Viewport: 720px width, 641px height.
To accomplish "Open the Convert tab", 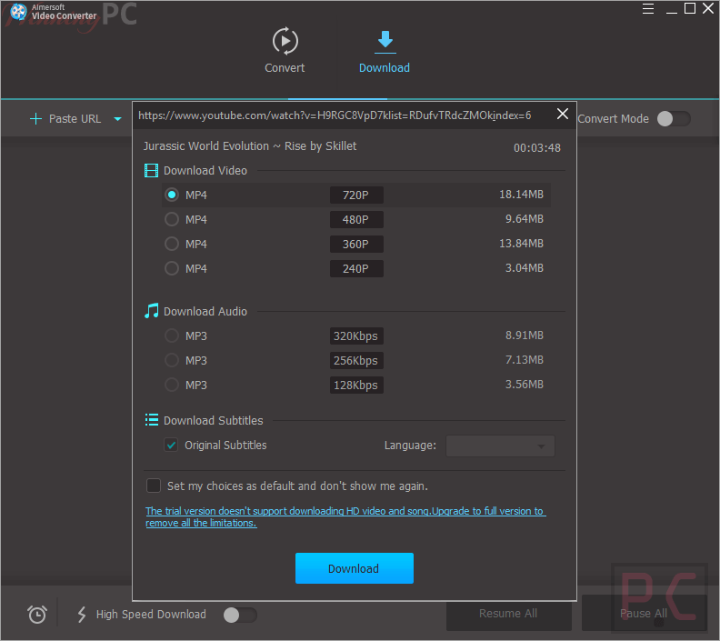I will point(285,51).
